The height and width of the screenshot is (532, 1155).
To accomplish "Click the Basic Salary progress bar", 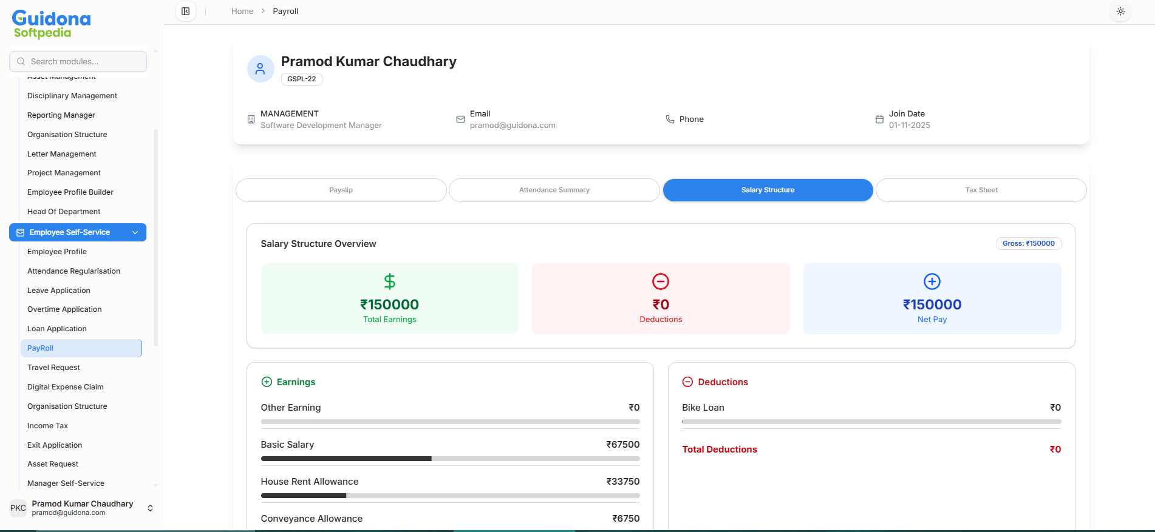I will [x=450, y=459].
